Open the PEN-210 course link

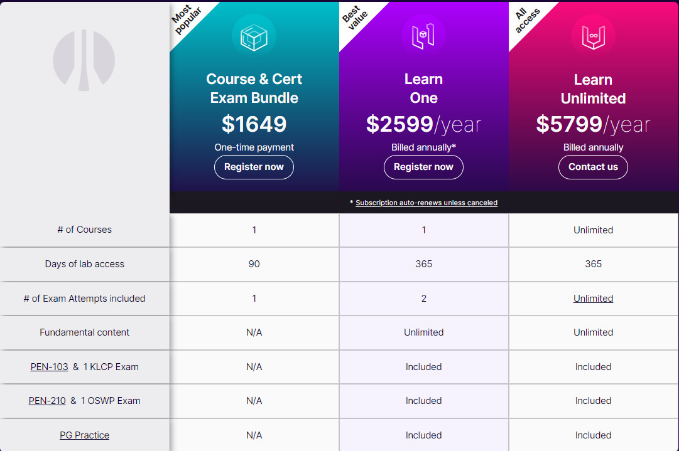click(x=47, y=401)
